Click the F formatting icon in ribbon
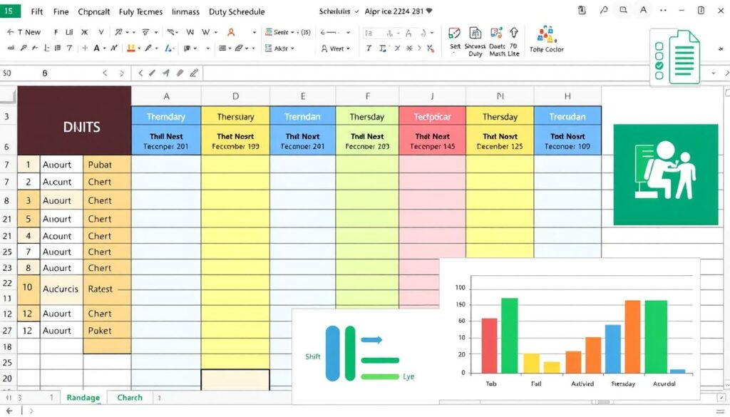This screenshot has height=417, width=730. [56, 32]
